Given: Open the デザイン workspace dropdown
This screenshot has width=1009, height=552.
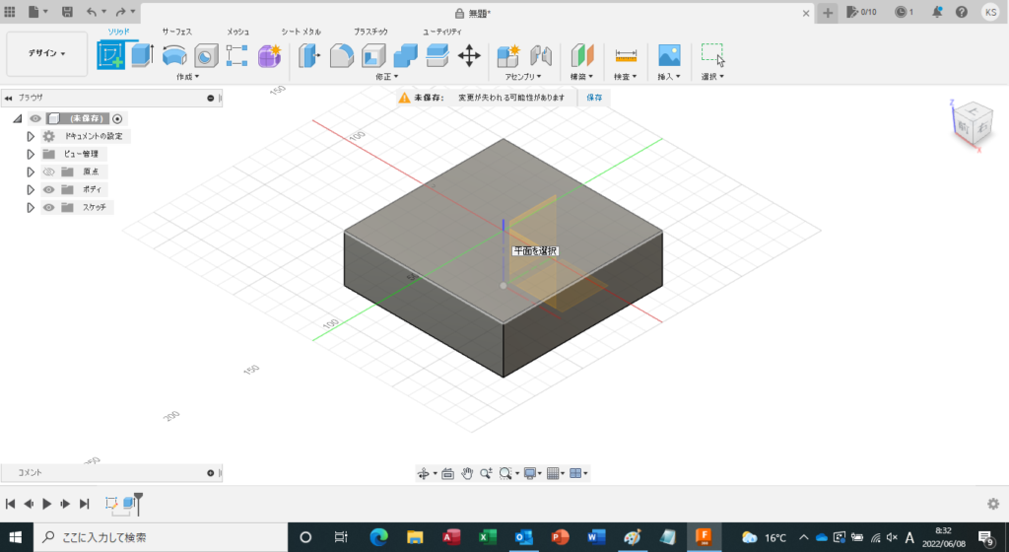Looking at the screenshot, I should pos(47,53).
